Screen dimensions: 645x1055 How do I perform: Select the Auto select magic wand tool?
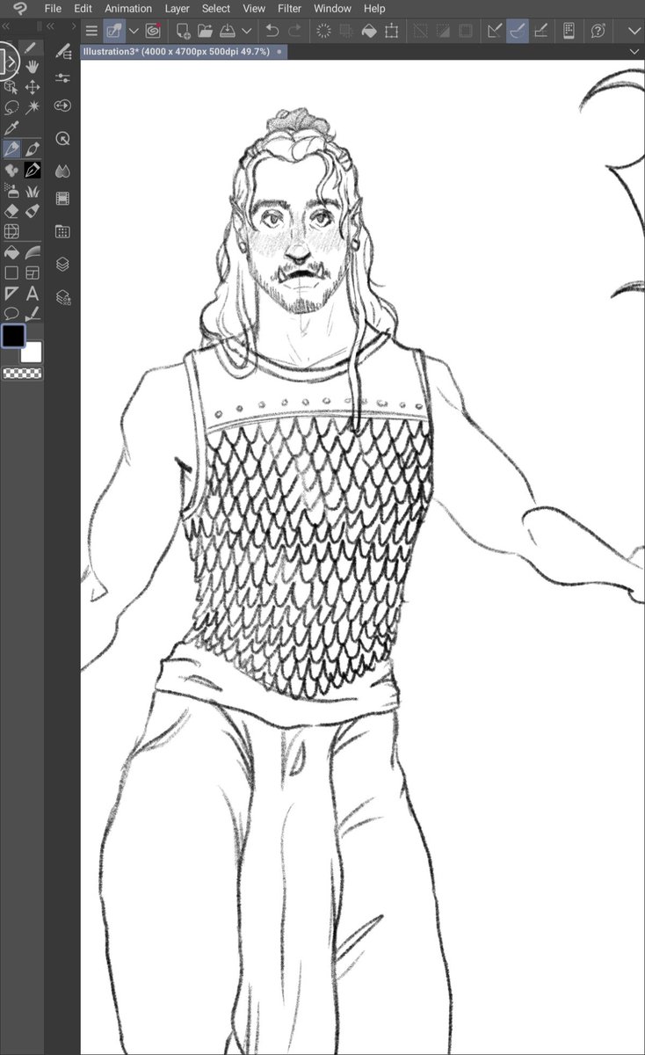click(x=33, y=107)
